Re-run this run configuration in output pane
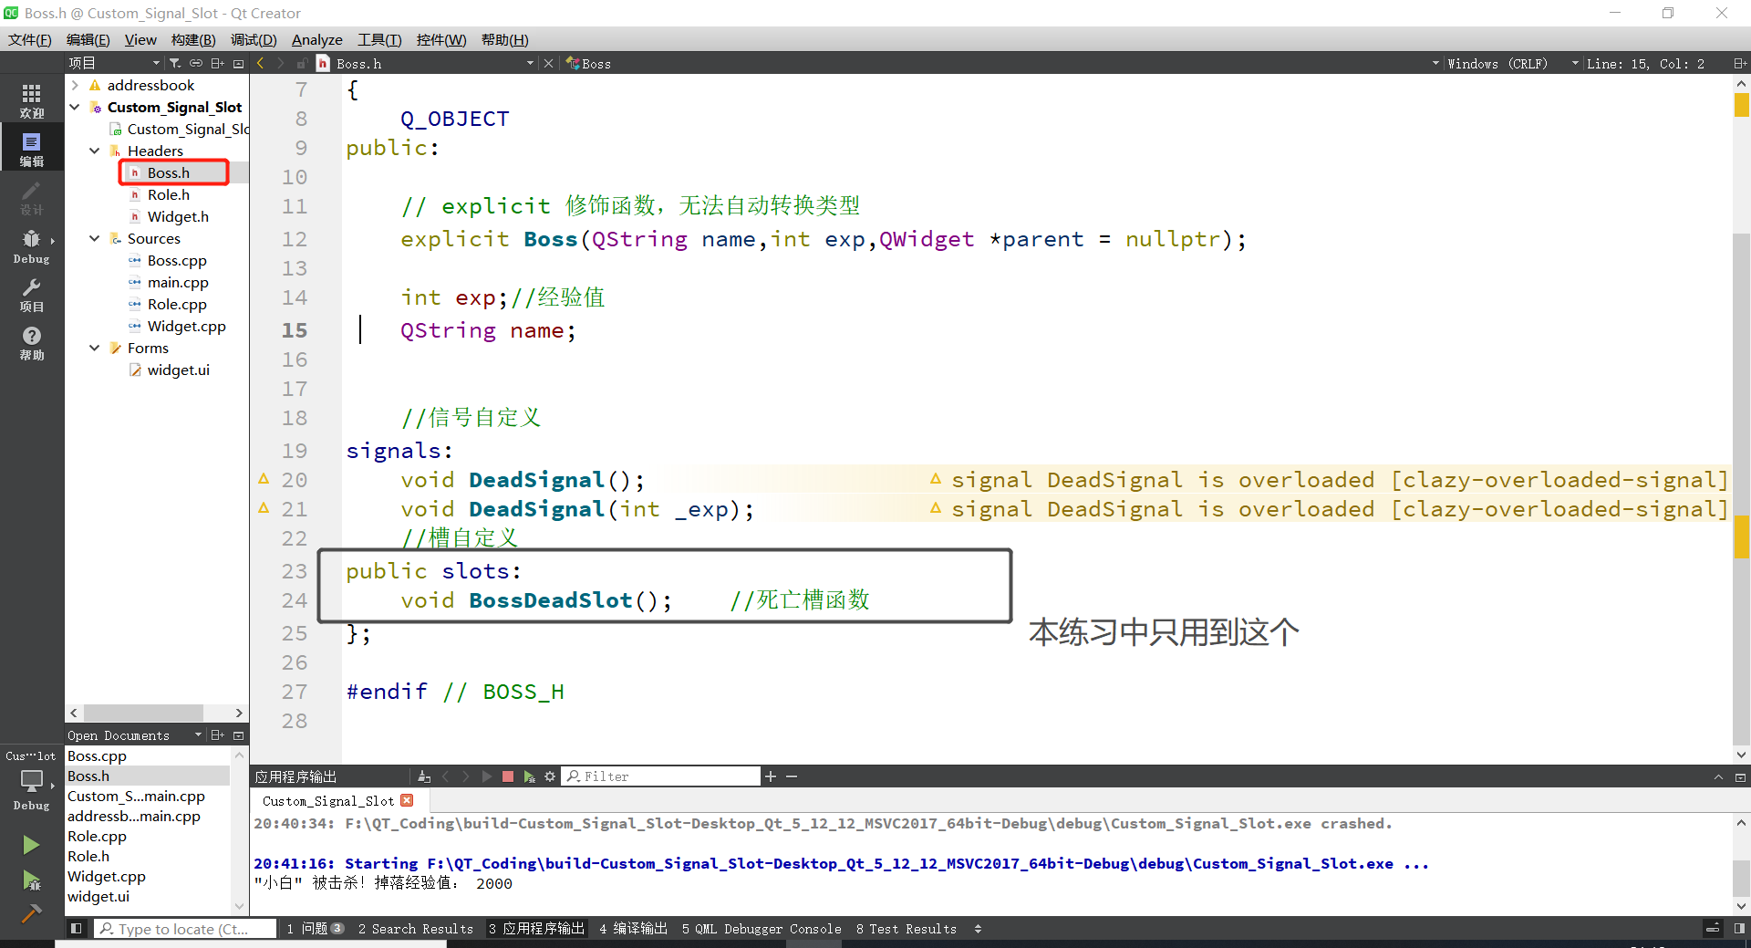The image size is (1751, 948). point(486,776)
